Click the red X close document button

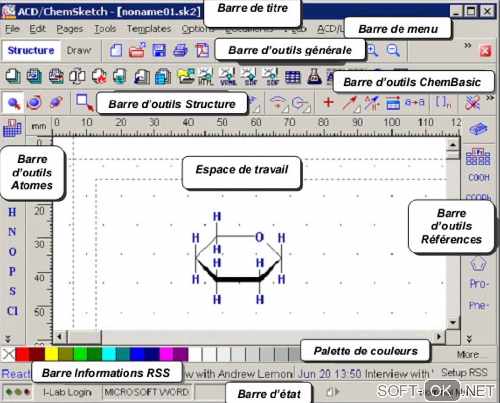point(485,50)
